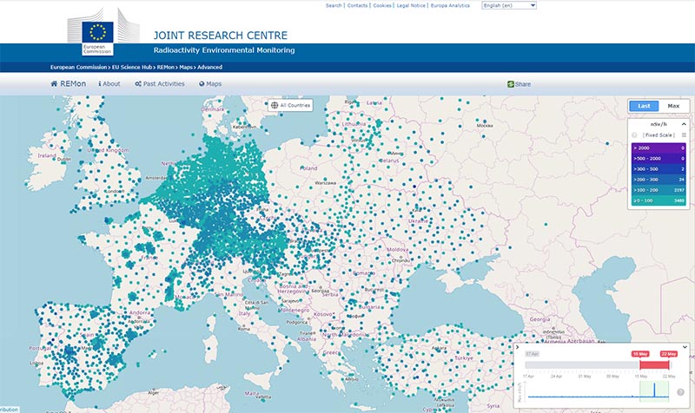The height and width of the screenshot is (413, 695).
Task: Open the Past Activities menu
Action: click(160, 83)
